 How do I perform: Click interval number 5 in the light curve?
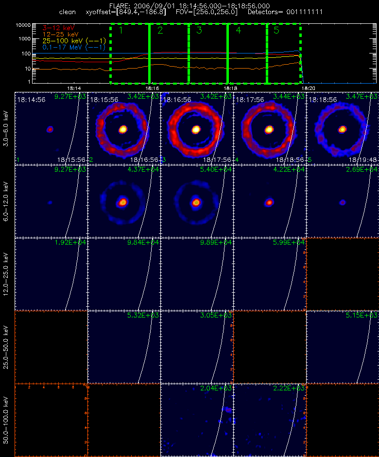point(276,30)
